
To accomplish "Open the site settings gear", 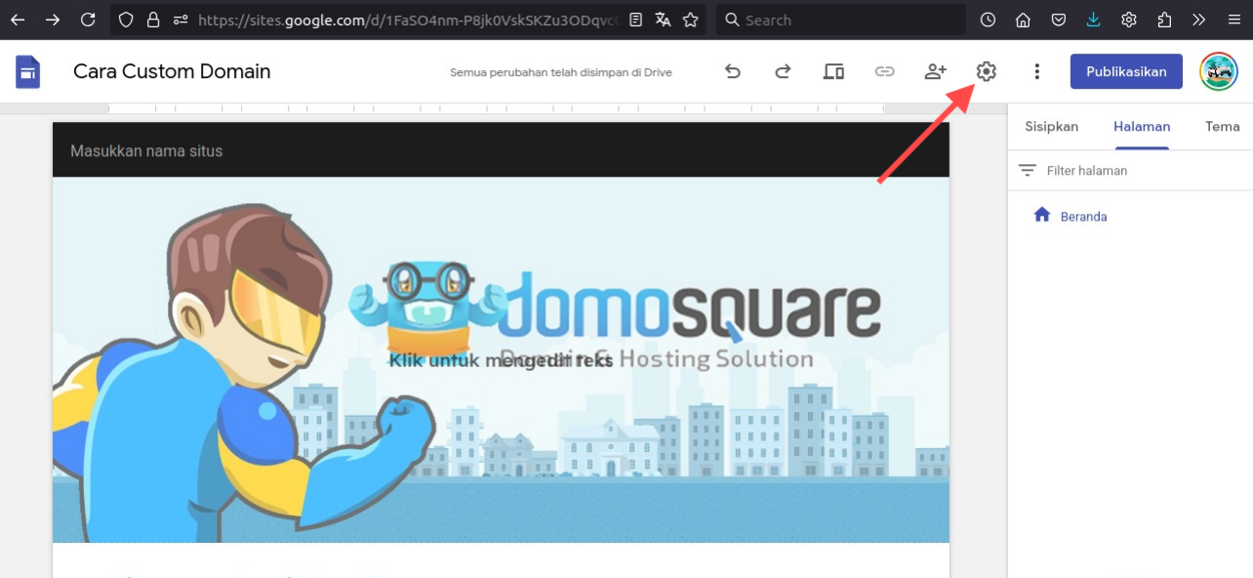I will (986, 71).
